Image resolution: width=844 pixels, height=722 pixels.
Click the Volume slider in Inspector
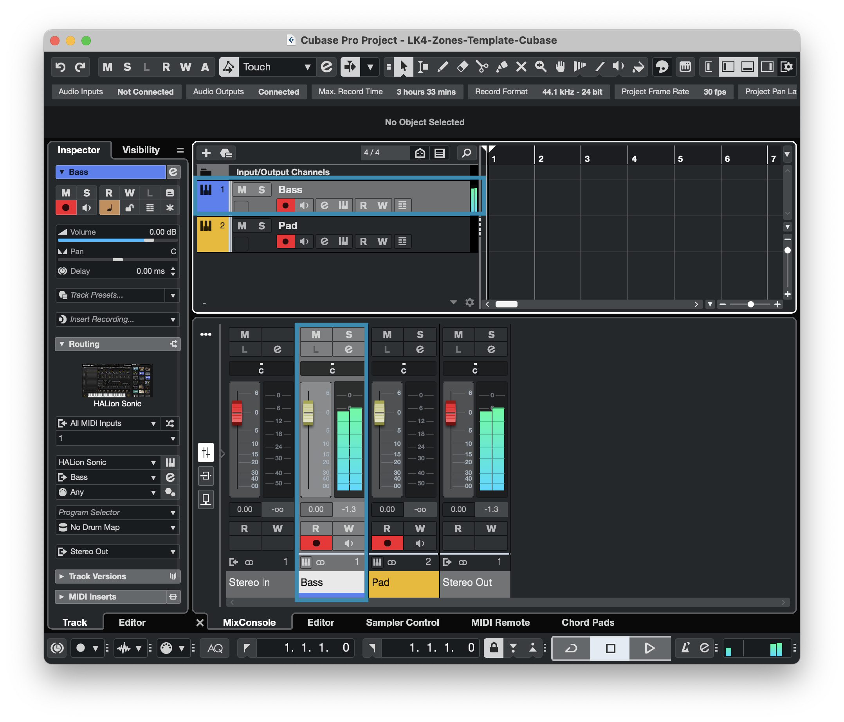[x=117, y=240]
